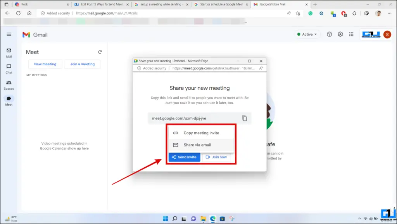The width and height of the screenshot is (397, 224).
Task: Open Grammarly extension icon
Action: click(311, 13)
